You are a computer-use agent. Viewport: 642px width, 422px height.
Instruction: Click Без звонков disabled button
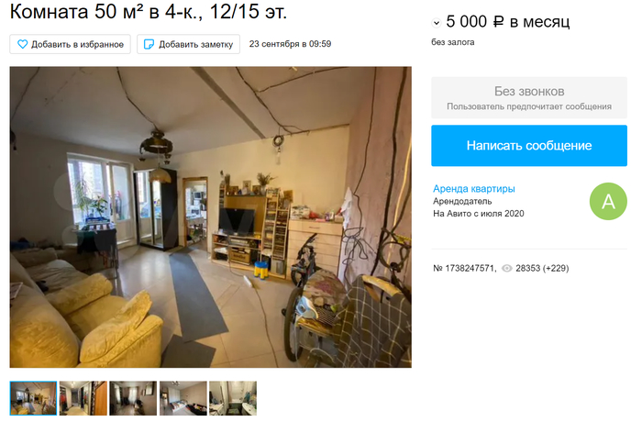coord(529,97)
